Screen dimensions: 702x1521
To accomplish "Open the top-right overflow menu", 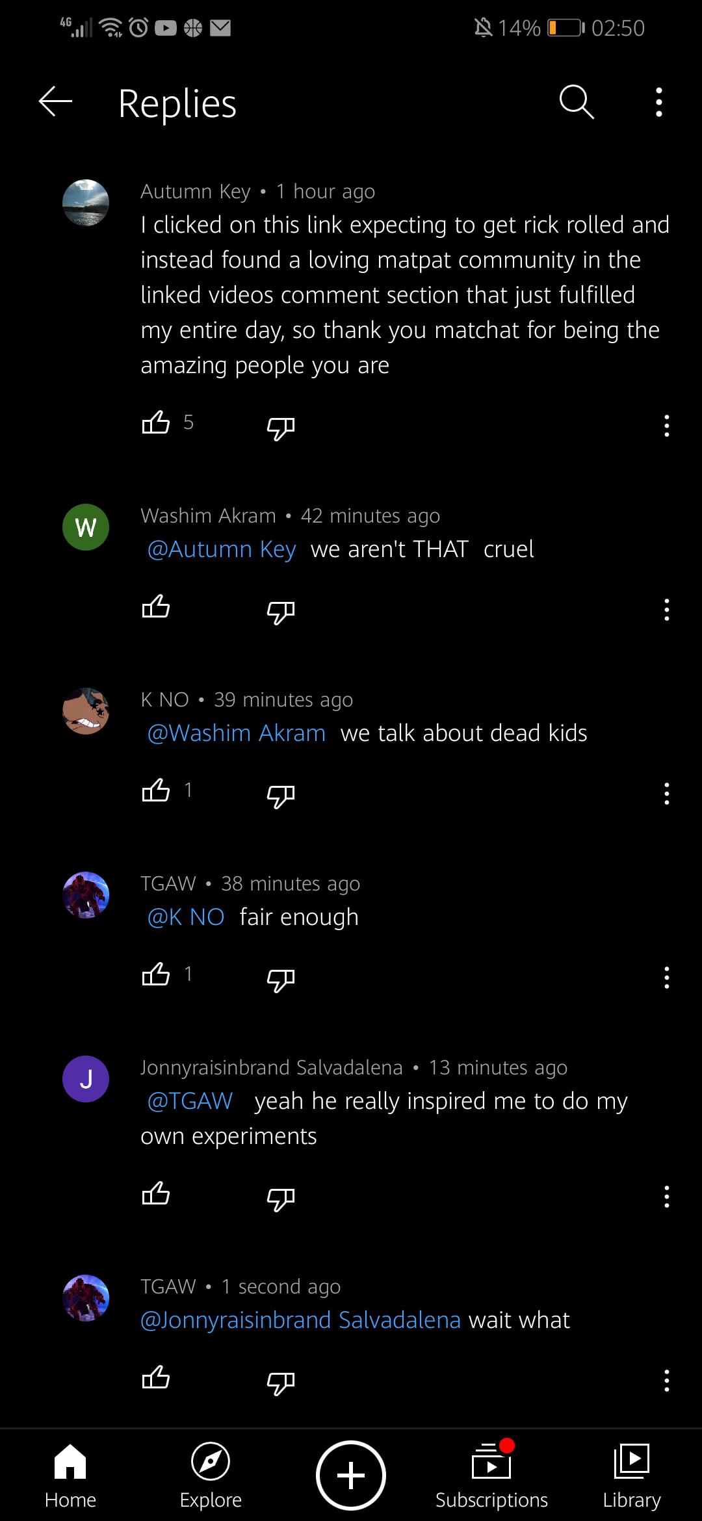I will tap(658, 102).
